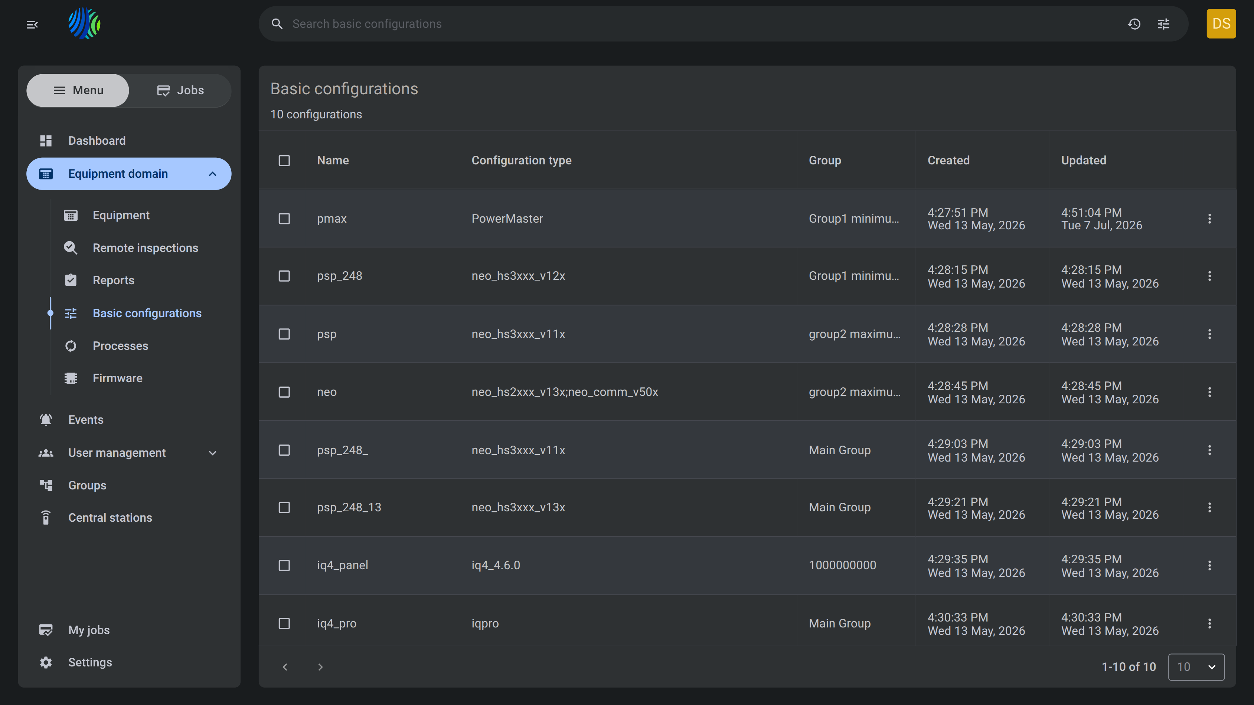Sort by the Created column header

pos(948,161)
